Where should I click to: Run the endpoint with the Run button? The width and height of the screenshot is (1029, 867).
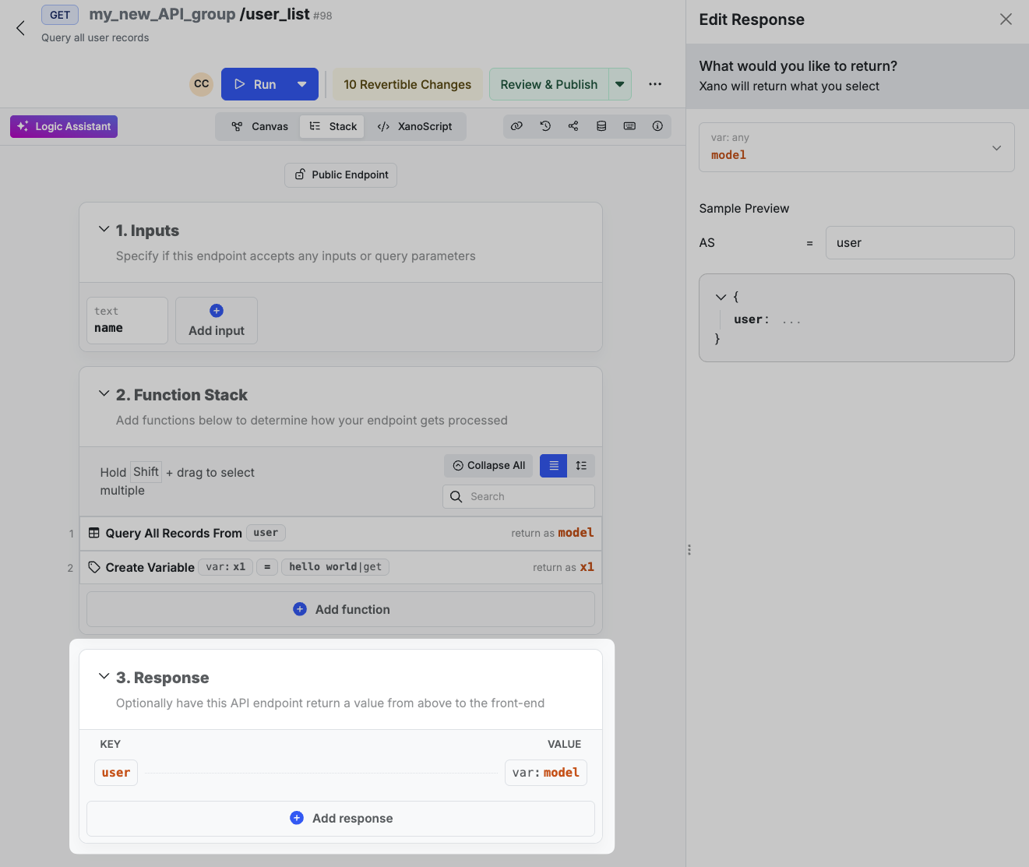pos(255,84)
